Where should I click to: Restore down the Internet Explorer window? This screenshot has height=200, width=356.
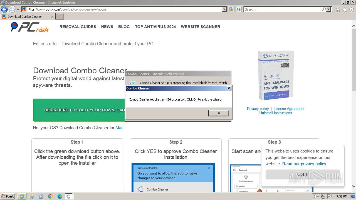coord(348,2)
